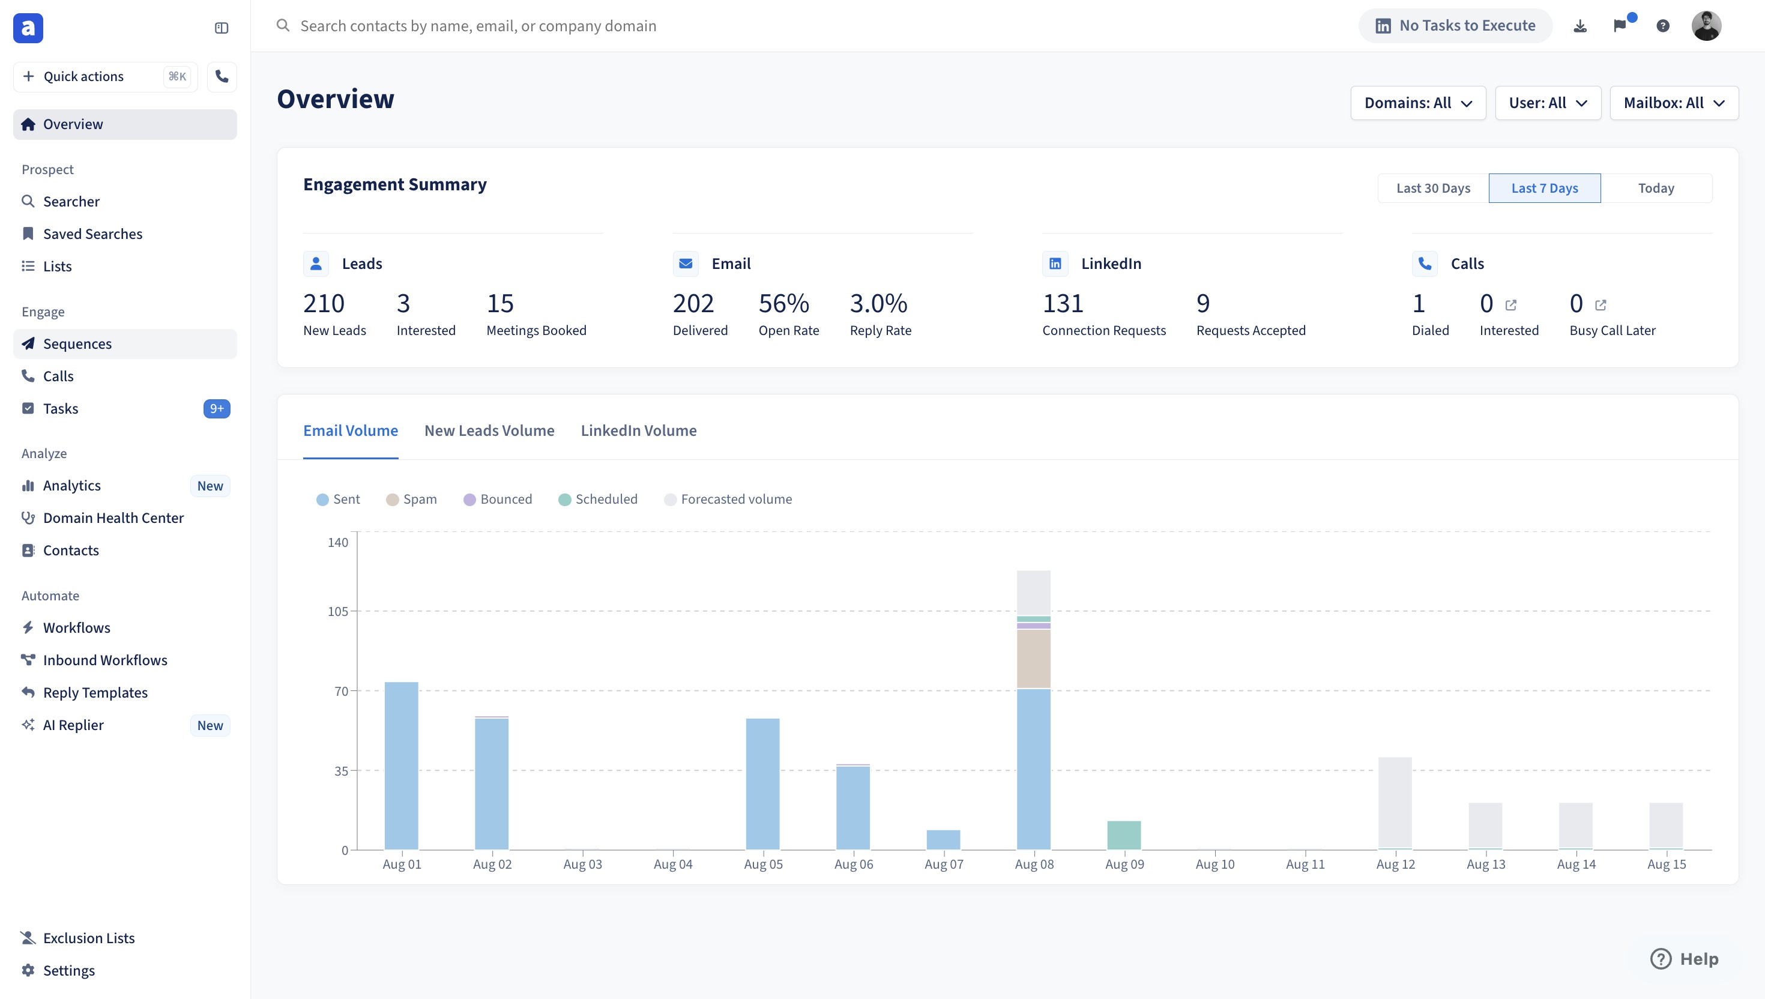The height and width of the screenshot is (999, 1765).
Task: Click the Bounced color swatch in legend
Action: [x=469, y=499]
